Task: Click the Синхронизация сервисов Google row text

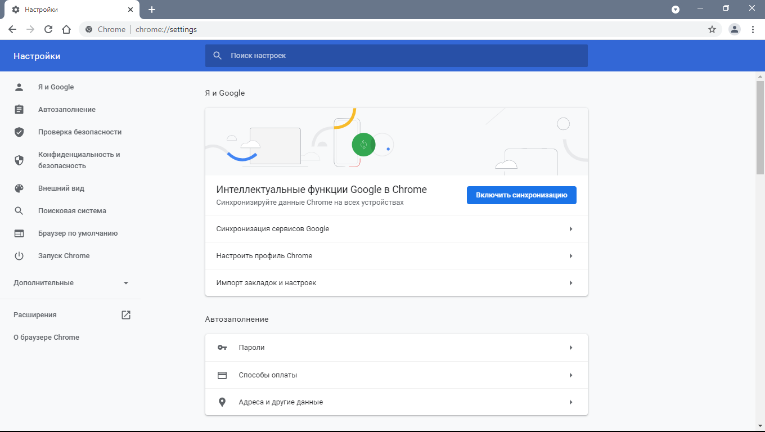Action: [273, 229]
